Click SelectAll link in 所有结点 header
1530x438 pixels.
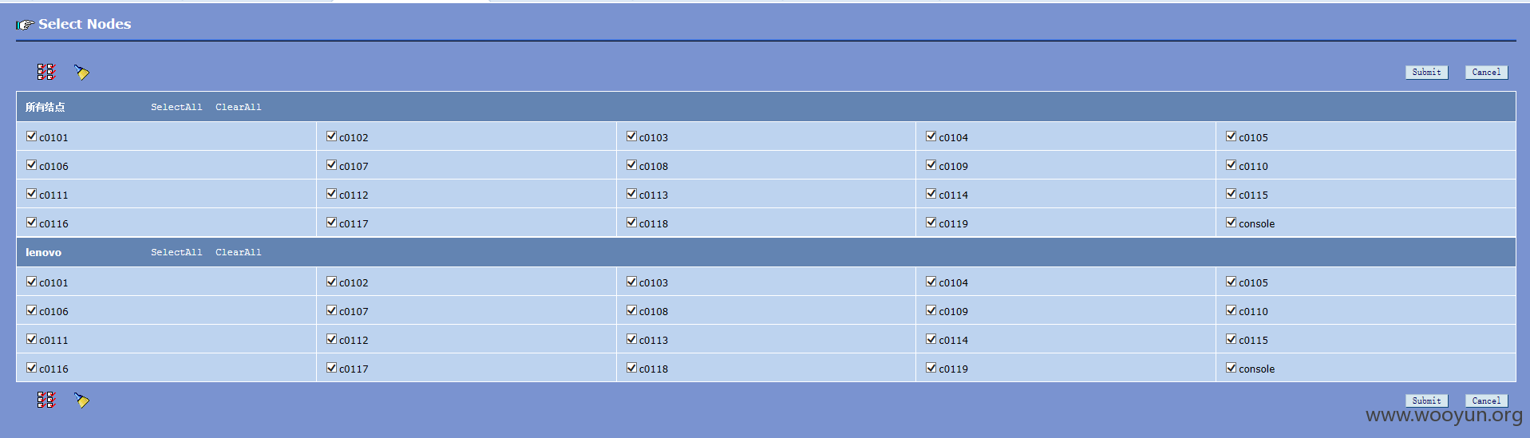tap(176, 107)
